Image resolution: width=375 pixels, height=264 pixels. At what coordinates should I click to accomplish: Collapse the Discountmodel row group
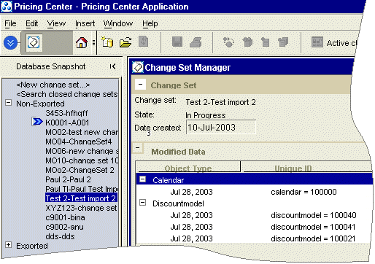pos(142,202)
